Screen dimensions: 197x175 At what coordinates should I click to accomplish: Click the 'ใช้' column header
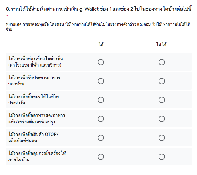[x=101, y=45]
